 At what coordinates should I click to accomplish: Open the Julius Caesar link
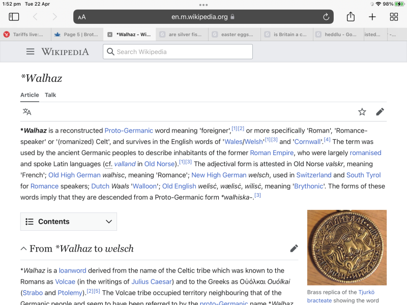click(152, 282)
